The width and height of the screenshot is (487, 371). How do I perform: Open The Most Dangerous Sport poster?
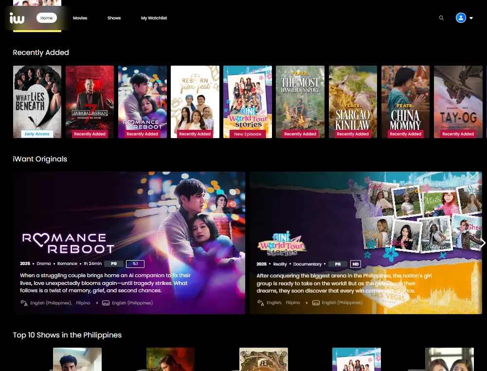(x=300, y=102)
